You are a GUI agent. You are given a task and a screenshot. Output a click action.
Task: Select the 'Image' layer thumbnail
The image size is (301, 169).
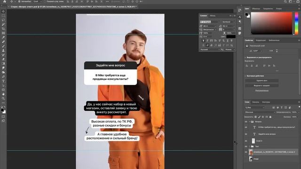(251, 159)
